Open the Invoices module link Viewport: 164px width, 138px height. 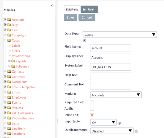17,108
